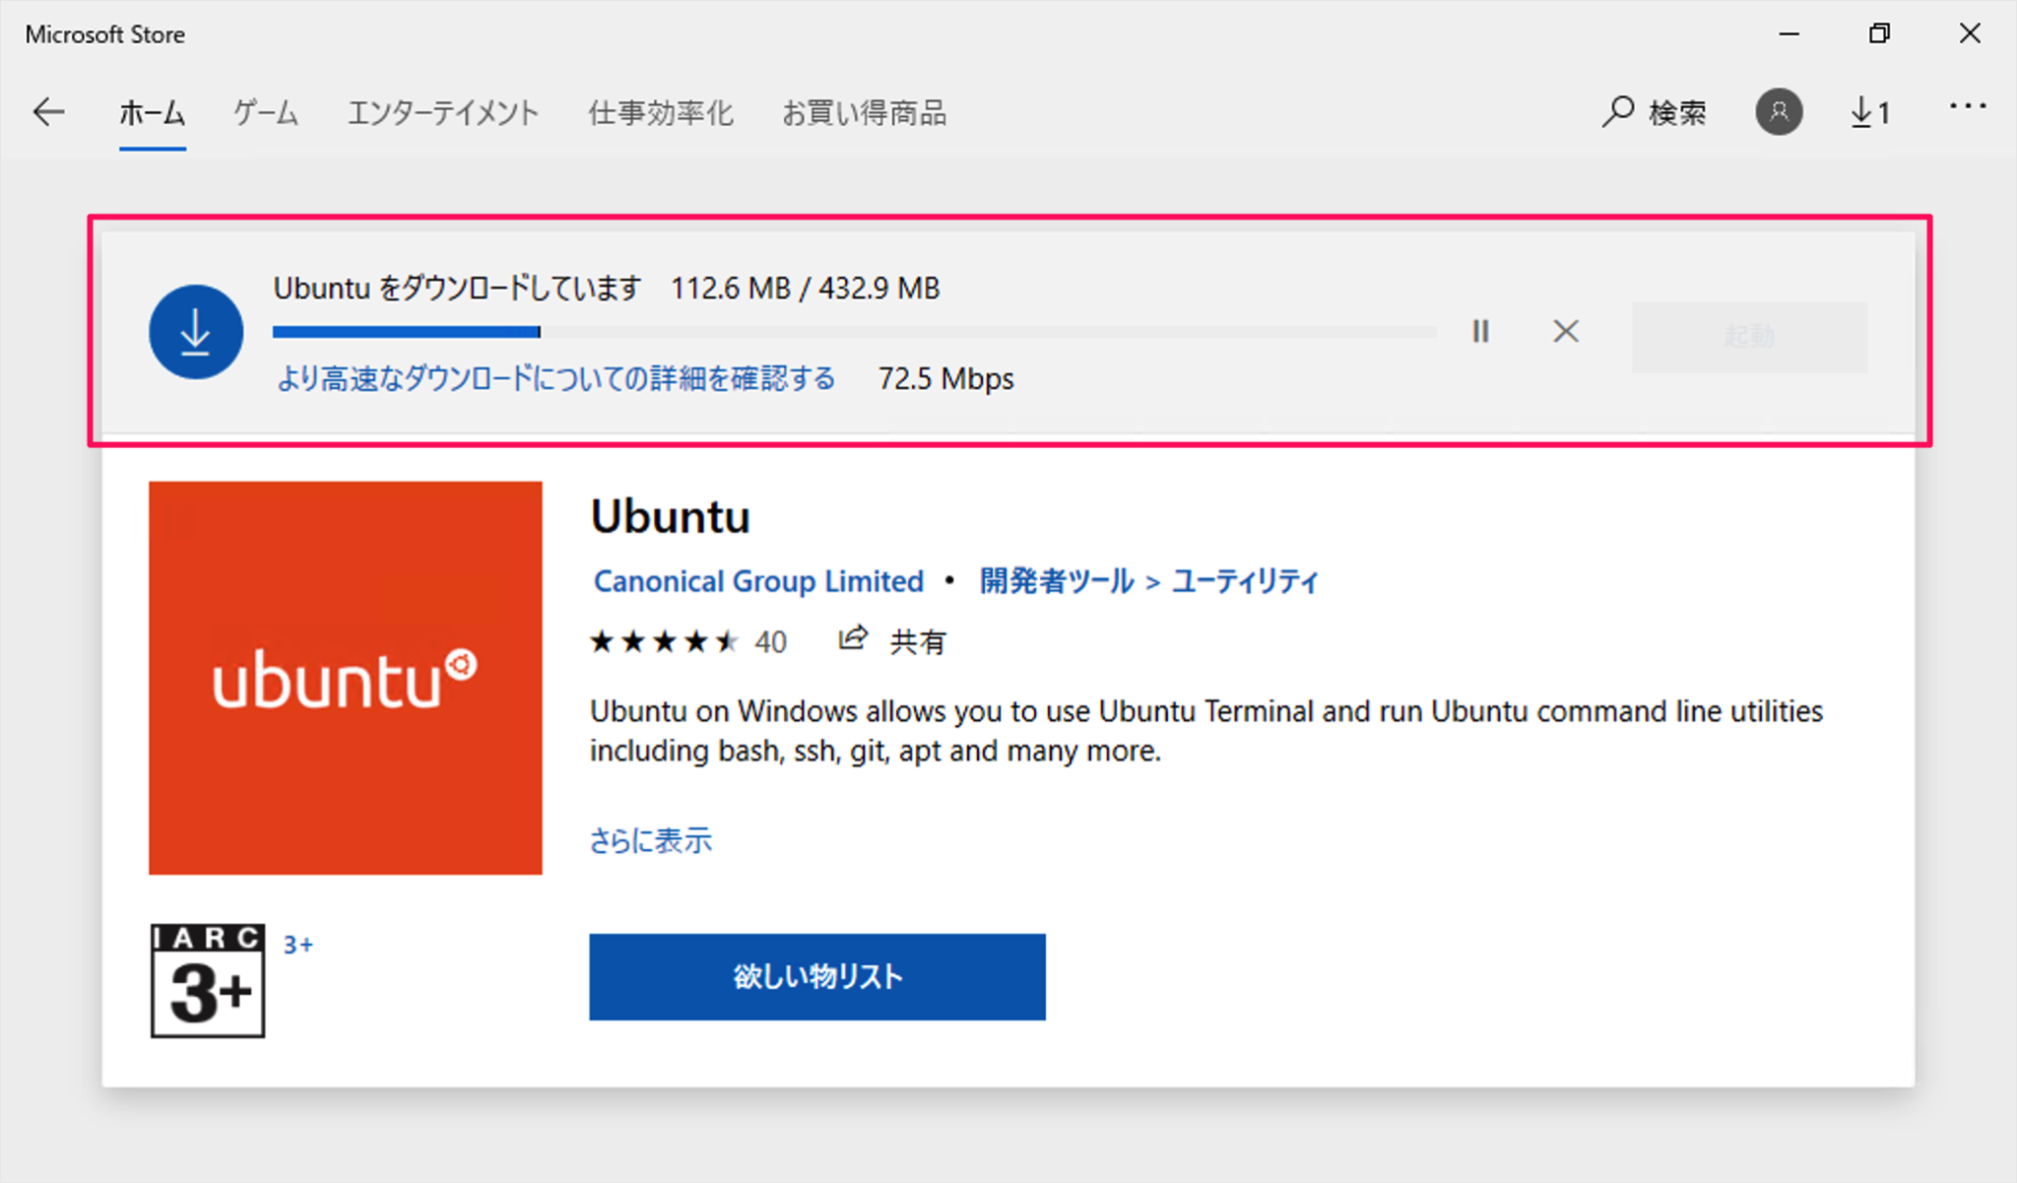Open the エンターテイメント tab
Screen dimensions: 2017x1183
tap(442, 112)
